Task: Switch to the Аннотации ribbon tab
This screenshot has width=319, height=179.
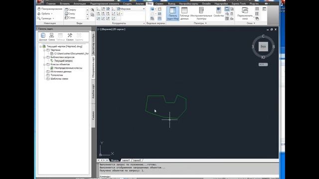Action: click(x=80, y=3)
